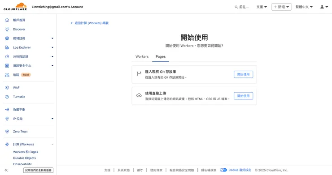The image size is (332, 175).
Task: Open the user profile icon menu
Action: click(324, 7)
